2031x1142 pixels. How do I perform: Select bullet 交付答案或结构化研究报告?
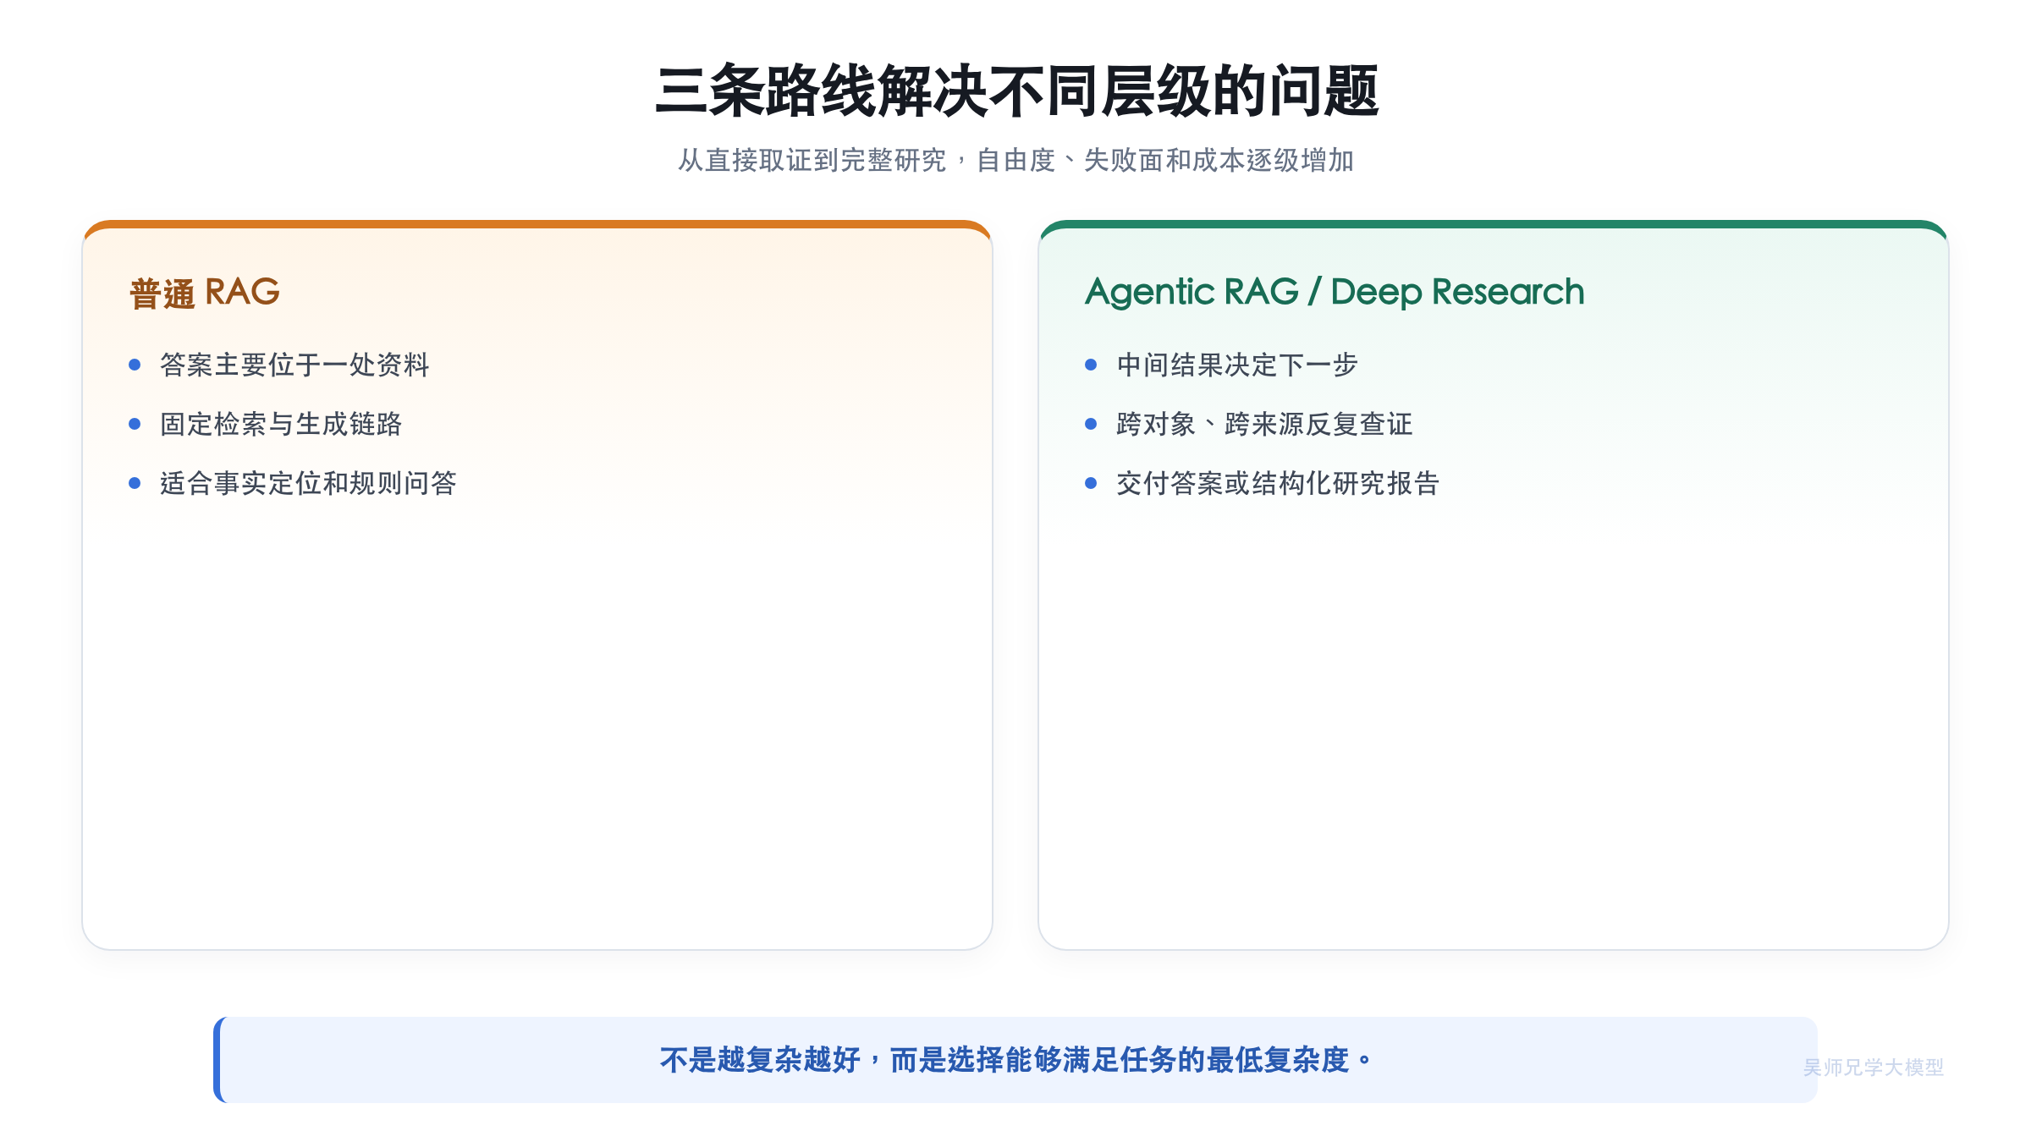click(1278, 483)
